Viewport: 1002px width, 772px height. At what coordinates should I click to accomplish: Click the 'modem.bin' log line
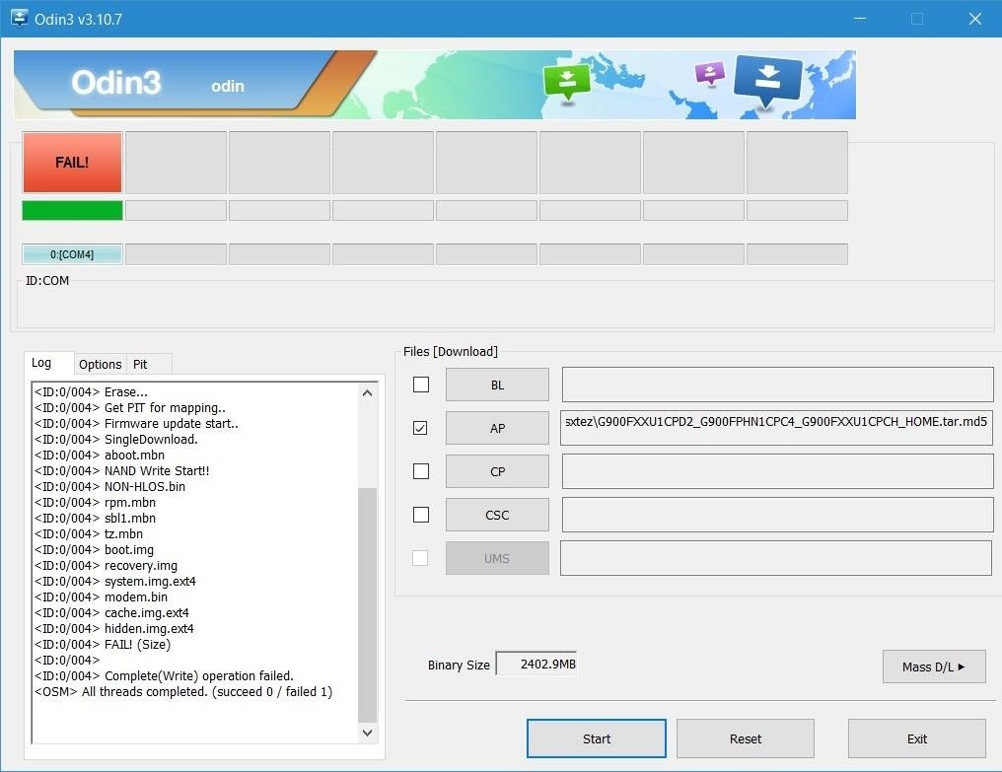[101, 597]
